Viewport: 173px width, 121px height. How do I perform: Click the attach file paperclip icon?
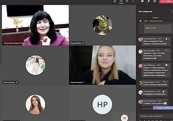(149, 120)
